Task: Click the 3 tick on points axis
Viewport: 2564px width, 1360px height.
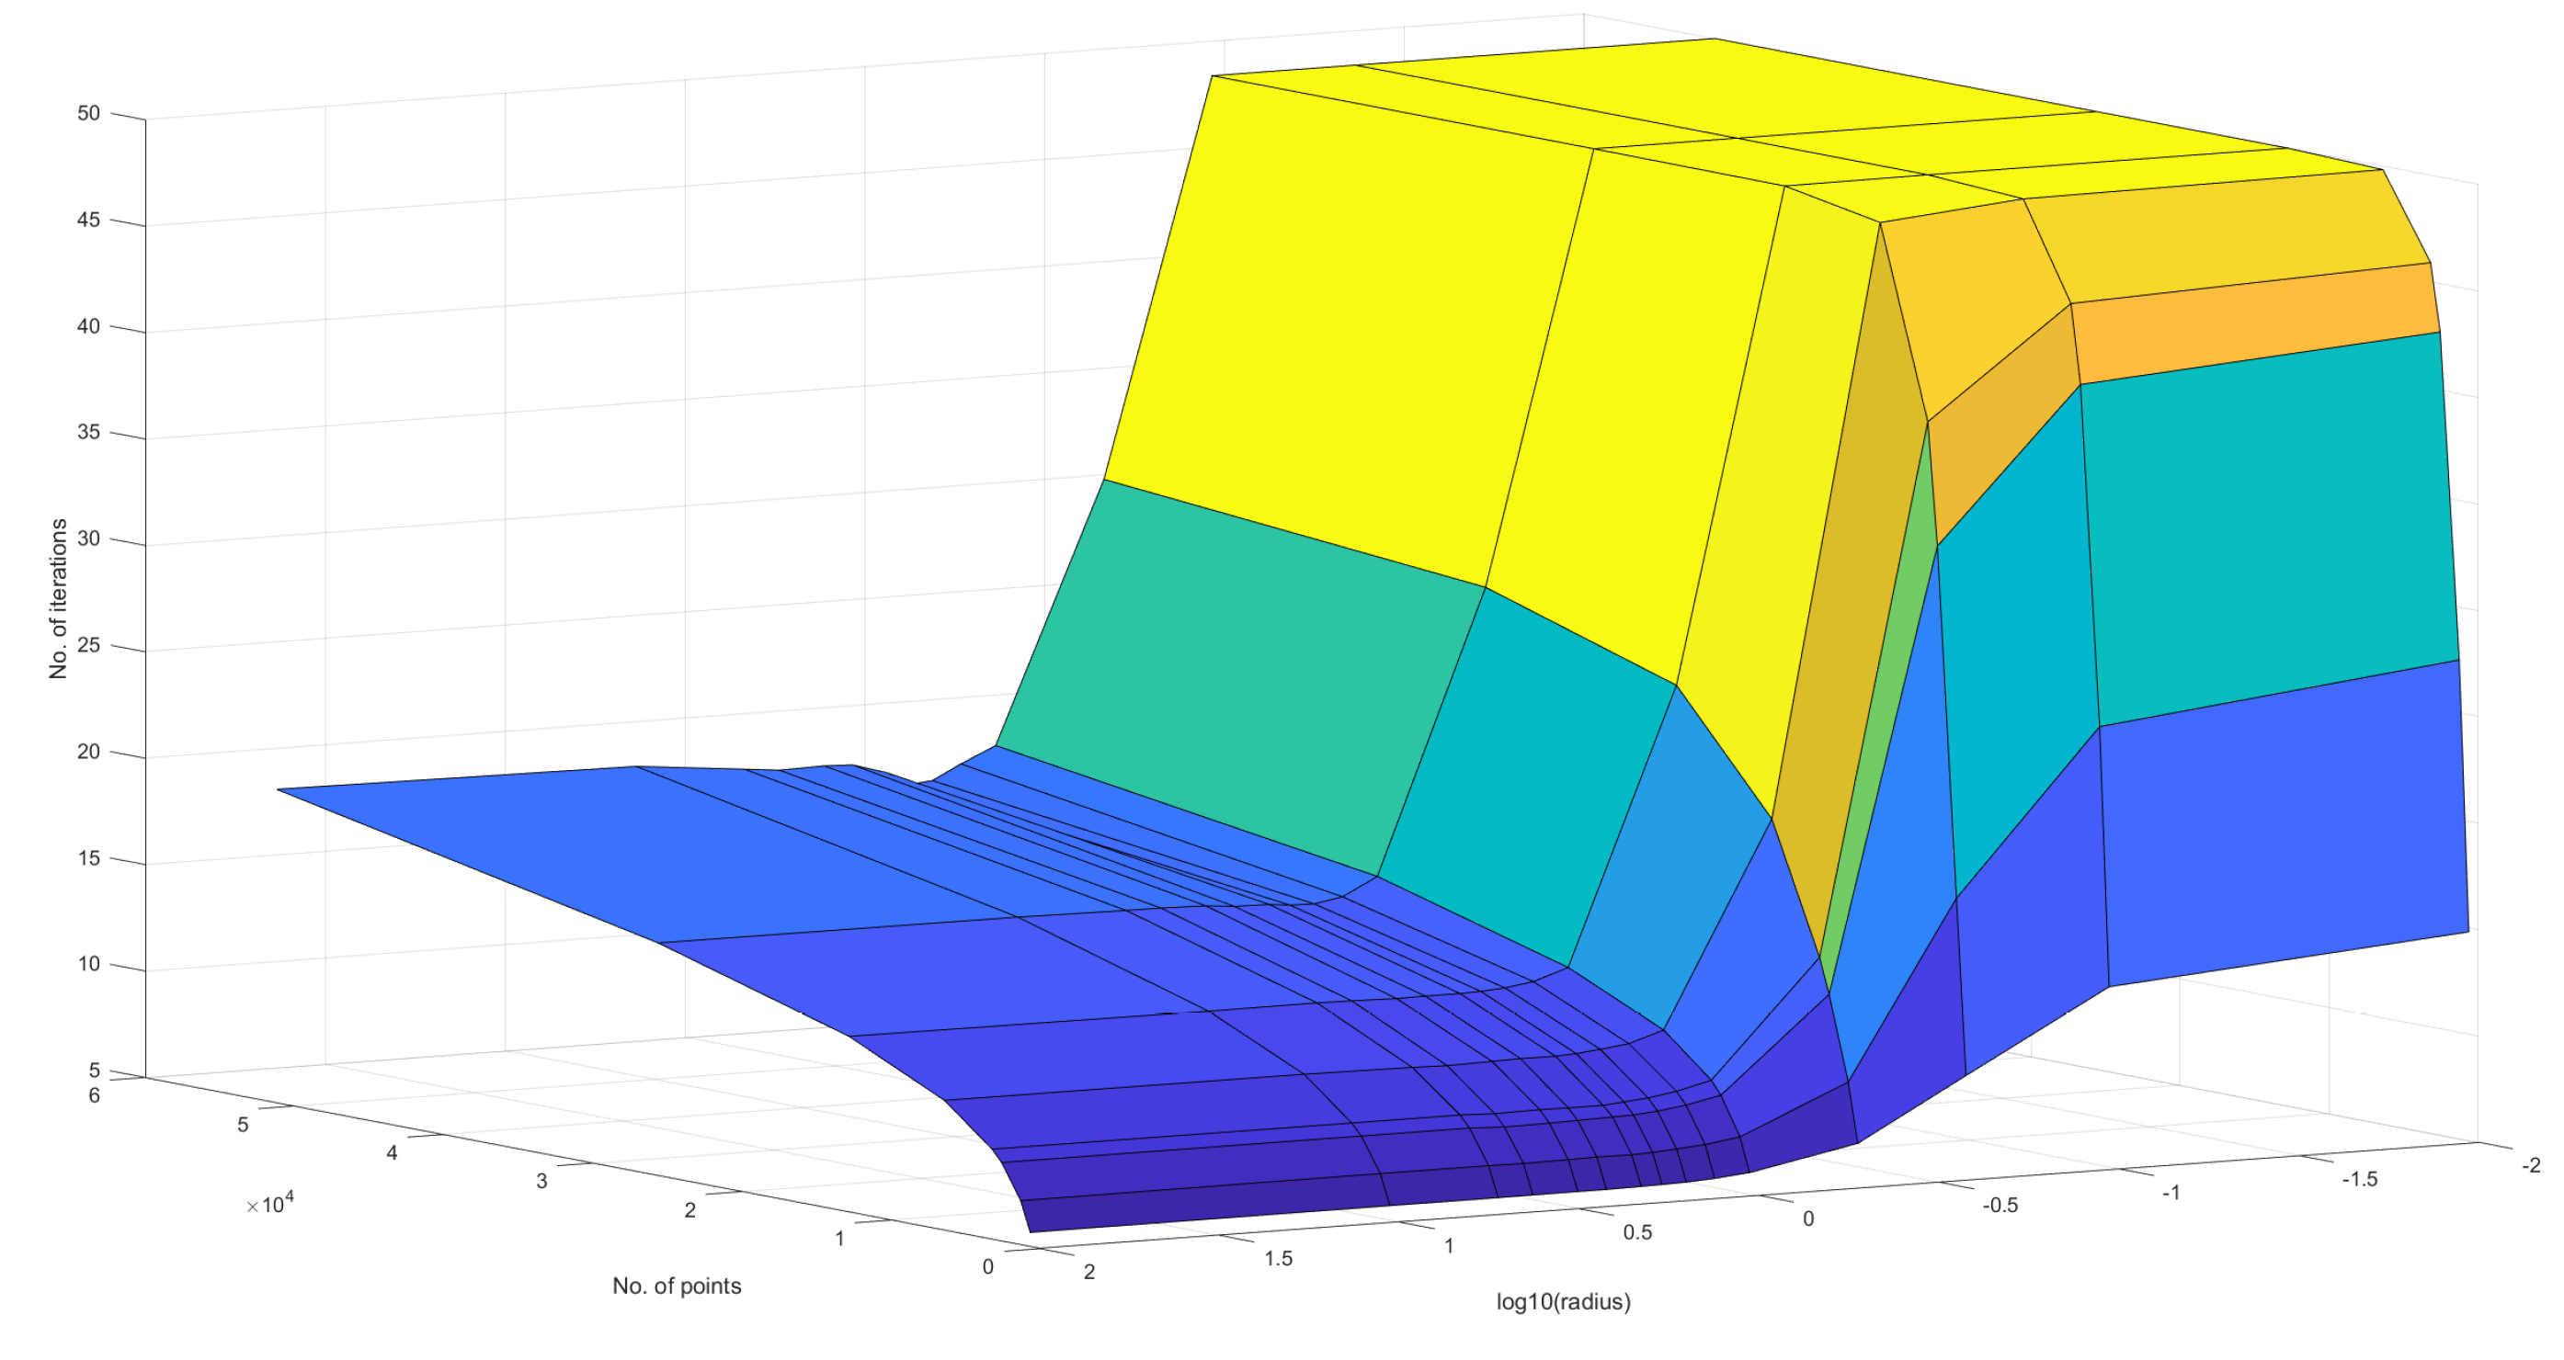Action: [x=541, y=1182]
